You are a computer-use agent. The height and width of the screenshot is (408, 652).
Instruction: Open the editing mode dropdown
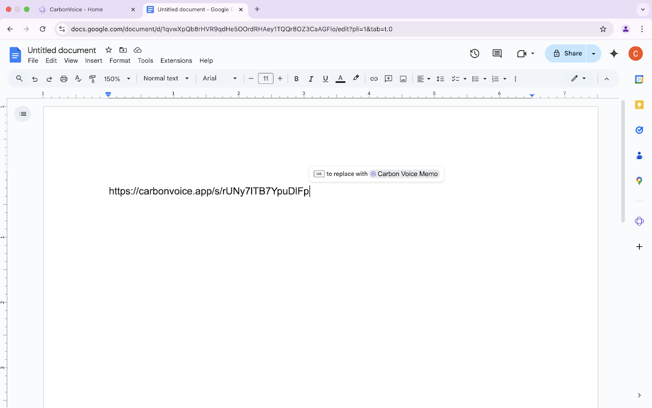(x=579, y=79)
